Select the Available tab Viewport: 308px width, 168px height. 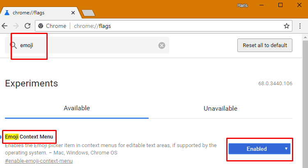[77, 108]
